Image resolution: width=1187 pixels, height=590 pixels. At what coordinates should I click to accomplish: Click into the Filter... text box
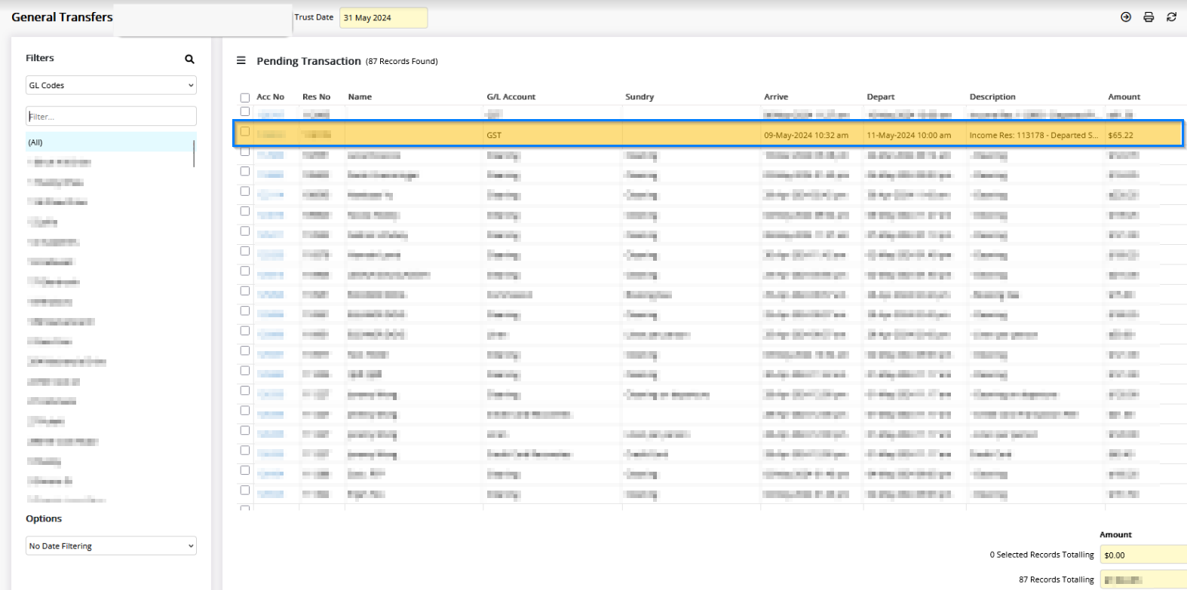coord(111,116)
